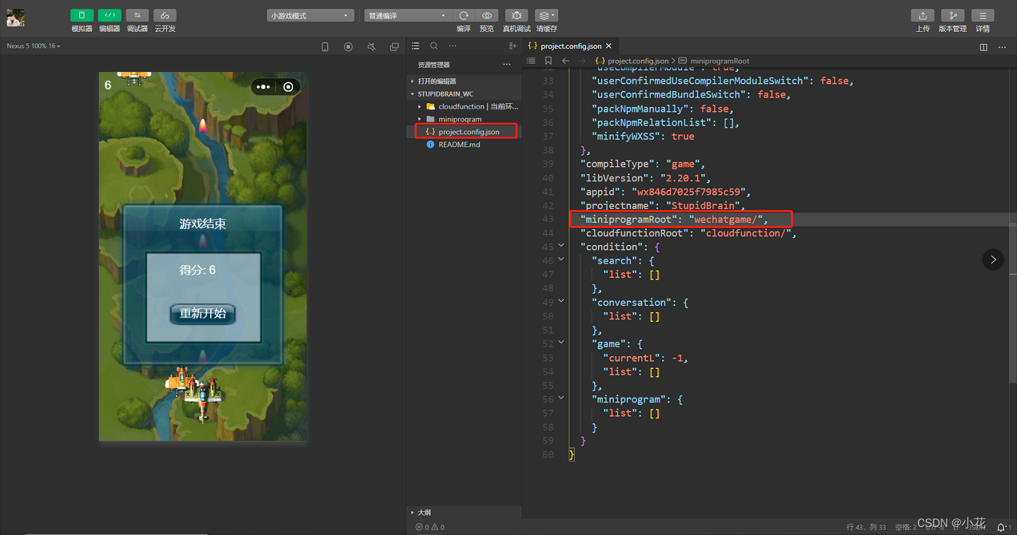Image resolution: width=1017 pixels, height=535 pixels.
Task: Select project.config.json in file tree
Action: (464, 131)
